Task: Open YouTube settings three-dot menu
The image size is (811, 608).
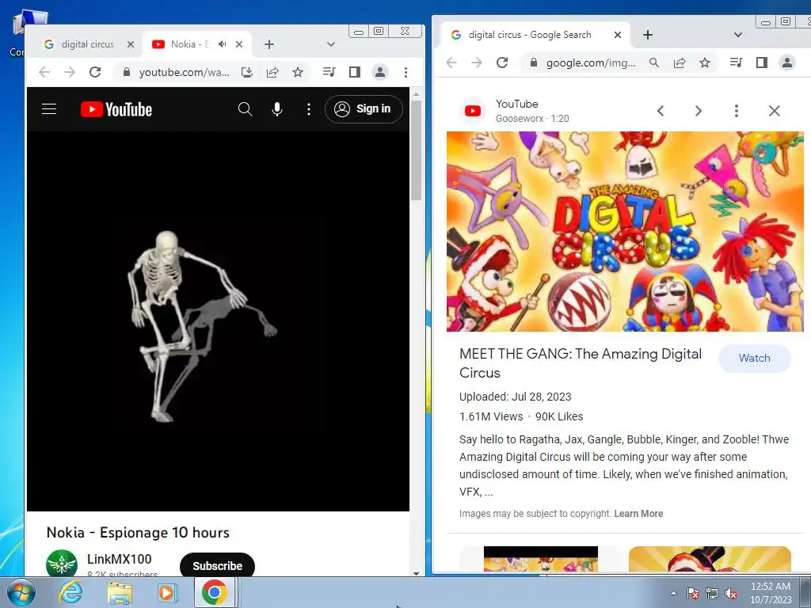Action: (x=309, y=109)
